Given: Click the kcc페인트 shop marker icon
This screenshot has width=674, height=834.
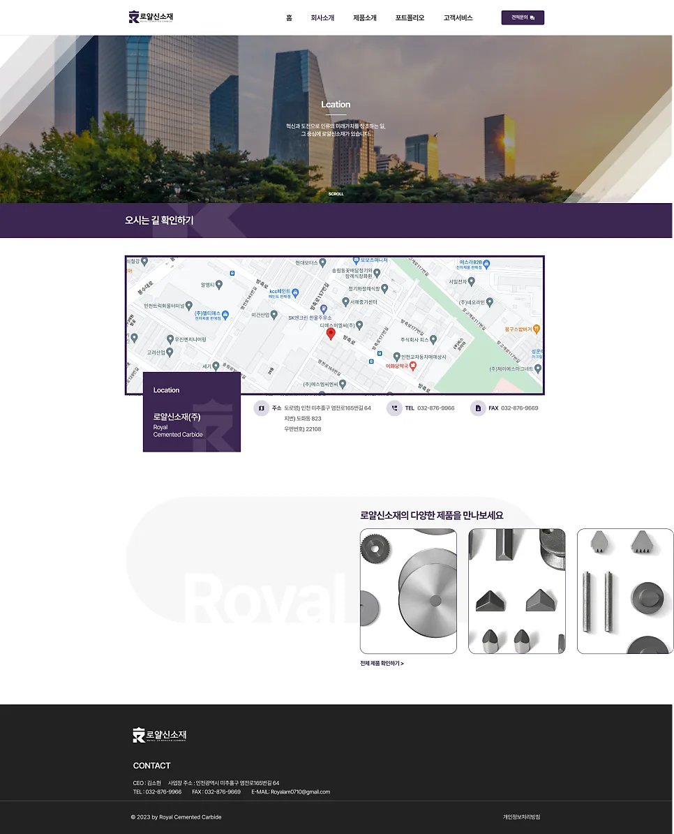Looking at the screenshot, I should (296, 292).
